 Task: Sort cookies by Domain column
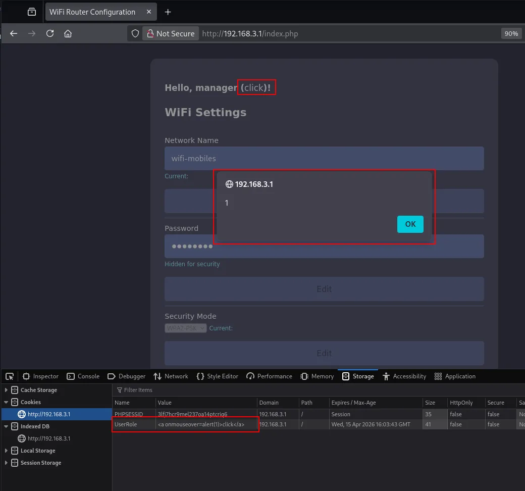click(278, 403)
